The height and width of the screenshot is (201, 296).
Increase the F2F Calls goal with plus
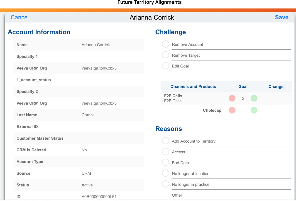(x=254, y=98)
